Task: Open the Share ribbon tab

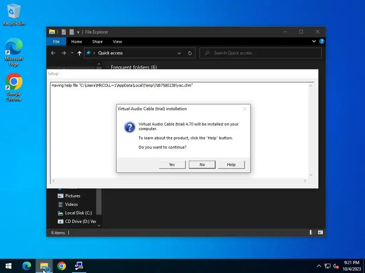Action: click(x=97, y=42)
